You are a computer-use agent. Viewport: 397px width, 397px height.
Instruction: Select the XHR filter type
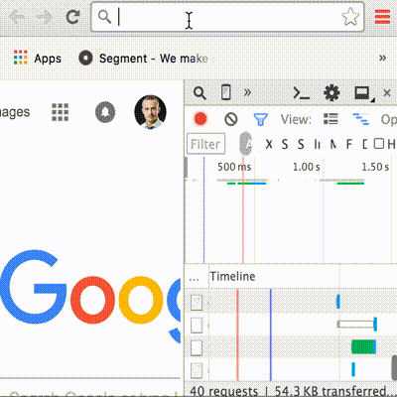(269, 144)
